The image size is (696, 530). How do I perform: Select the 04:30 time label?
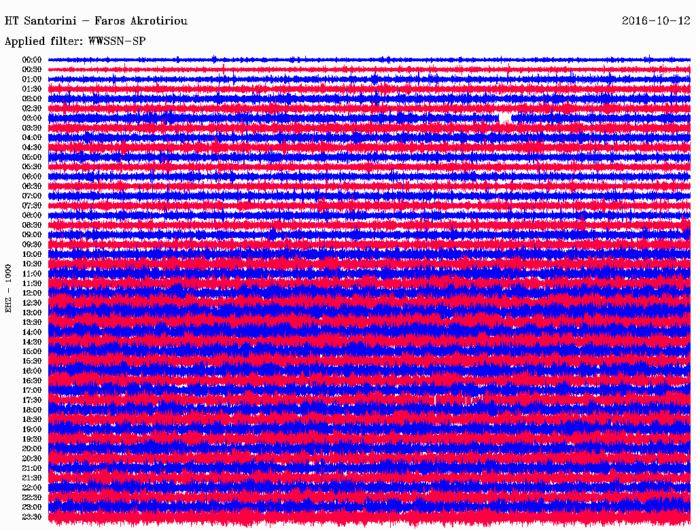[32, 147]
